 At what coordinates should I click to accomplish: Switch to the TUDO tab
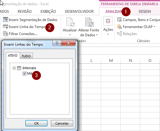[26, 56]
